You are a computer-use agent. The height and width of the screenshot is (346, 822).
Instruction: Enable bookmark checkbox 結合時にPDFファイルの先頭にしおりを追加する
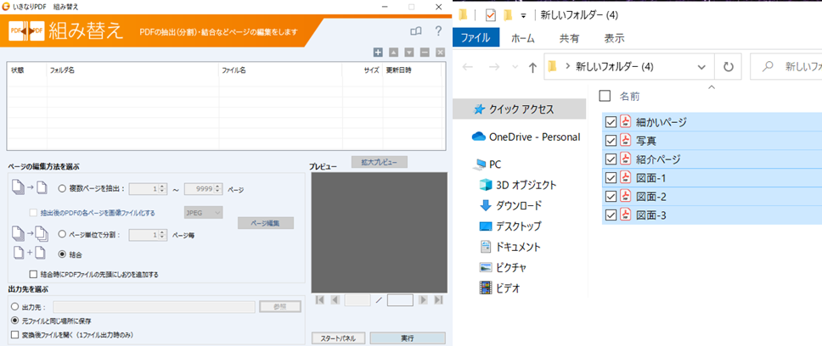(33, 275)
